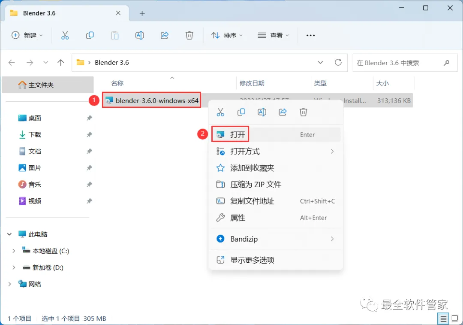Viewport: 463px width, 325px height.
Task: Open the 打开方式 submenu
Action: [276, 151]
